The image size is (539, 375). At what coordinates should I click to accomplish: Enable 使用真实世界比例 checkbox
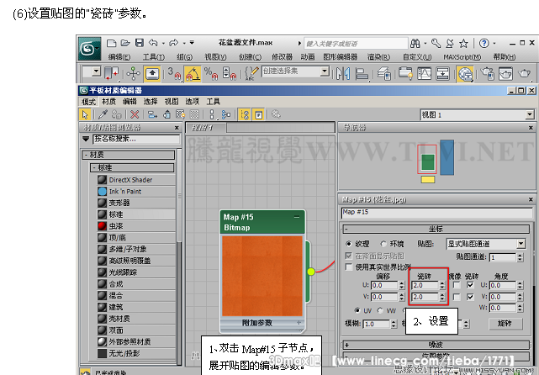[349, 267]
